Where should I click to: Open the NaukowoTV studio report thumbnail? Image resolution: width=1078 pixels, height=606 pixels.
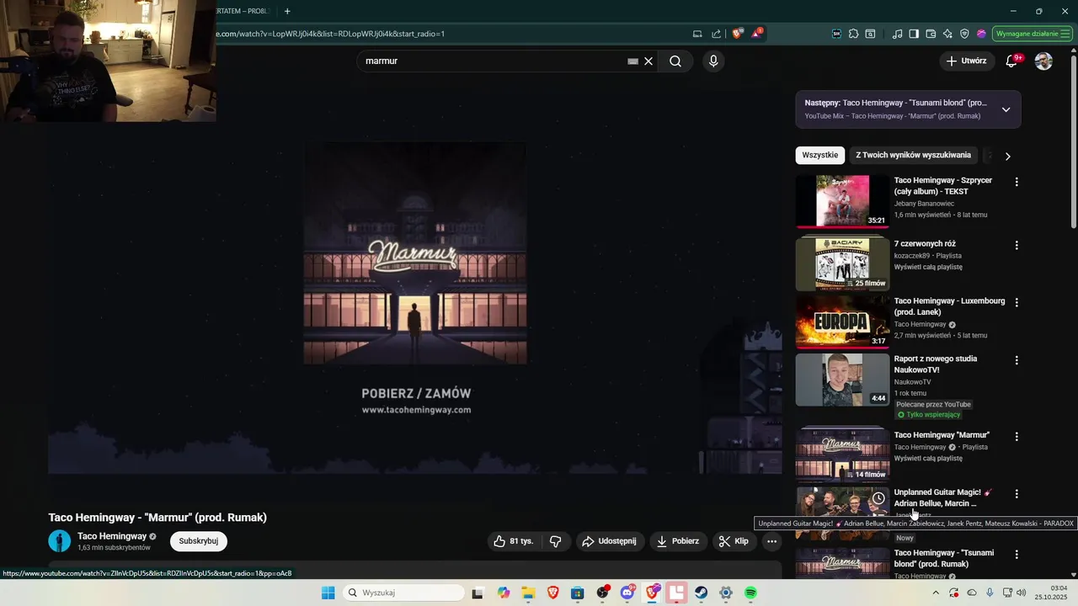point(842,380)
